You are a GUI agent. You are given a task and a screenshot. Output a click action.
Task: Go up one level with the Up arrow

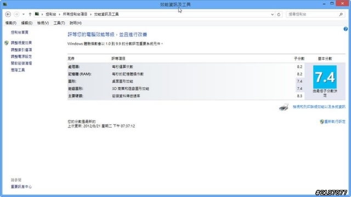[30, 14]
